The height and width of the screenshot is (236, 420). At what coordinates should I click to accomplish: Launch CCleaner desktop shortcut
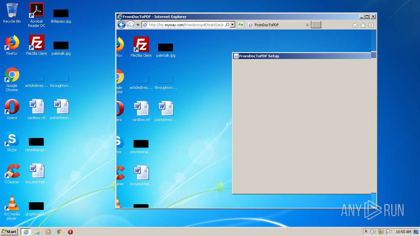[12, 174]
